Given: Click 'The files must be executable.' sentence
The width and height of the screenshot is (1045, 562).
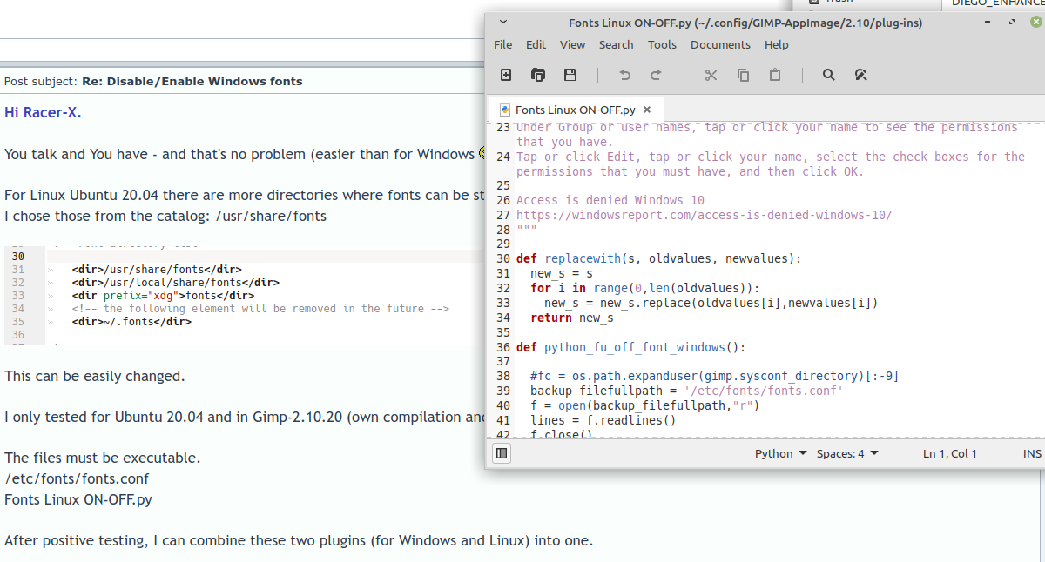Looking at the screenshot, I should pyautogui.click(x=102, y=458).
